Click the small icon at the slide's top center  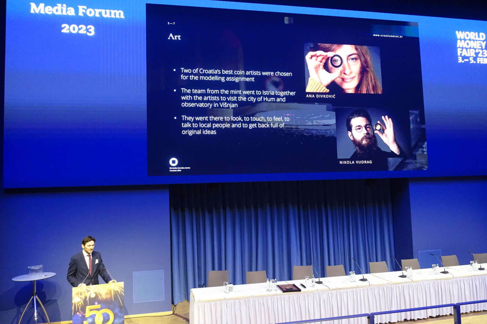[288, 20]
